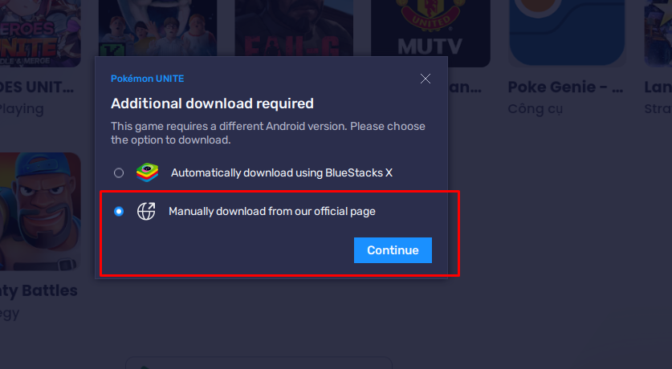Open the partially visible 'Lan' game thumbnail

pyautogui.click(x=658, y=34)
